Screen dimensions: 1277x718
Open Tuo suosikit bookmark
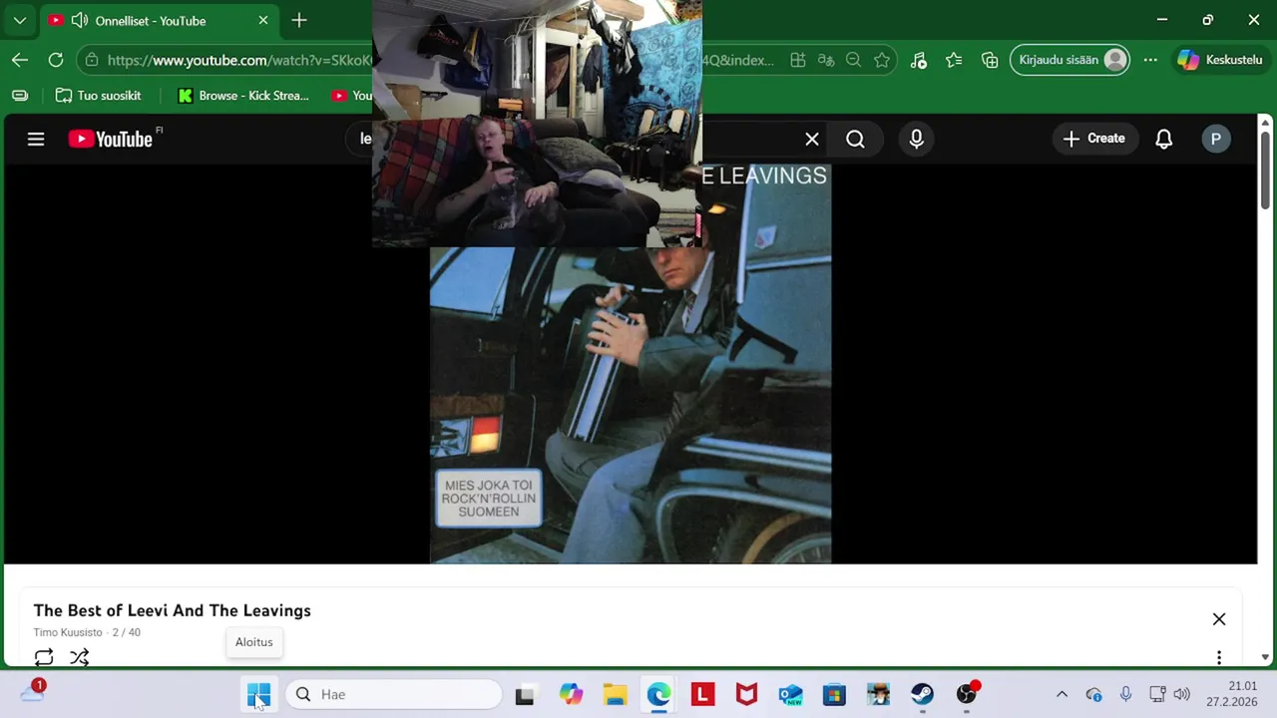click(x=98, y=96)
